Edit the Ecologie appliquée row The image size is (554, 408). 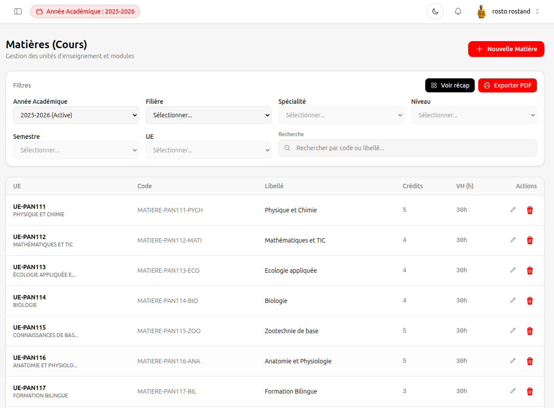[x=513, y=270]
